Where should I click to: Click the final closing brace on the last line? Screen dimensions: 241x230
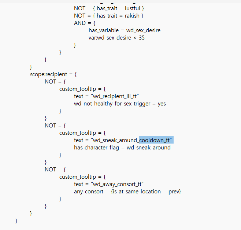pyautogui.click(x=16, y=221)
